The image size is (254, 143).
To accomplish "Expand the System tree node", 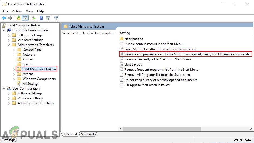I will click(x=14, y=74).
